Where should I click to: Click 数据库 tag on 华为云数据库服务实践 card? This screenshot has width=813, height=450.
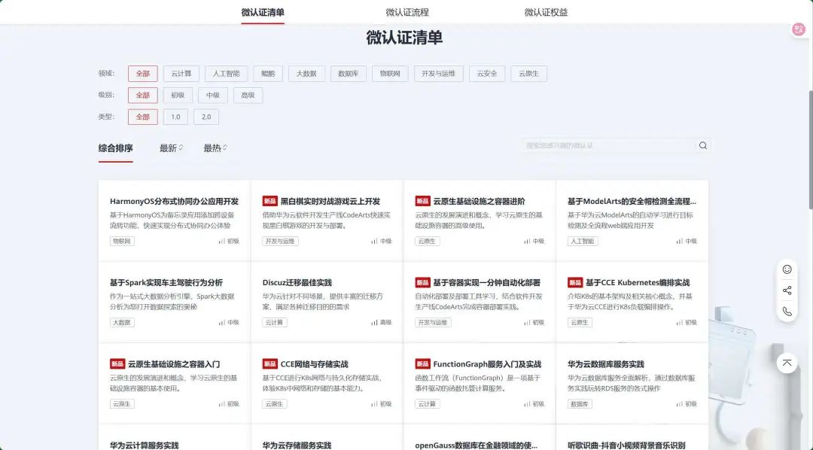[580, 404]
